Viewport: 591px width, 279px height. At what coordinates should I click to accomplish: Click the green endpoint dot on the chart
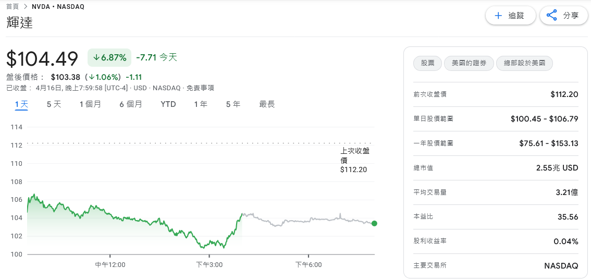[374, 224]
